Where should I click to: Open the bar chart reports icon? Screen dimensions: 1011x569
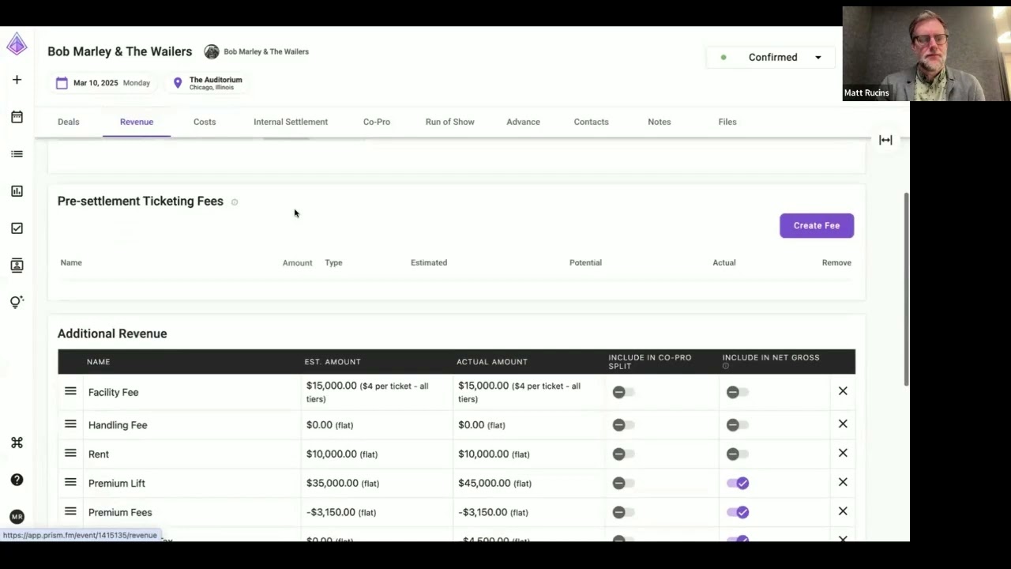point(17,191)
